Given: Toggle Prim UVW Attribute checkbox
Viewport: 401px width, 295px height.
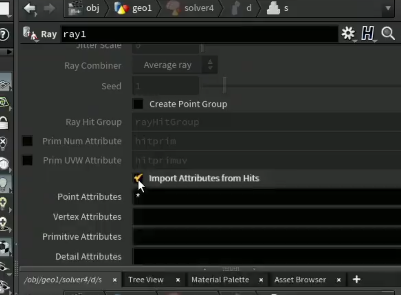Looking at the screenshot, I should [x=27, y=160].
